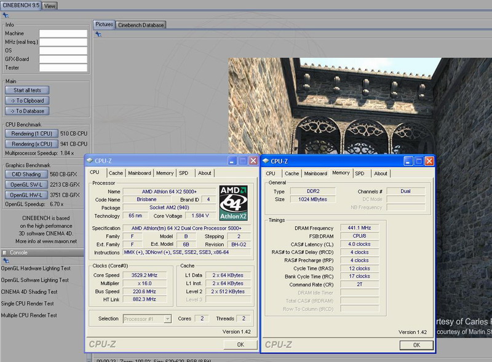Click the Console panel header icon
This screenshot has height=362, width=492.
4,252
